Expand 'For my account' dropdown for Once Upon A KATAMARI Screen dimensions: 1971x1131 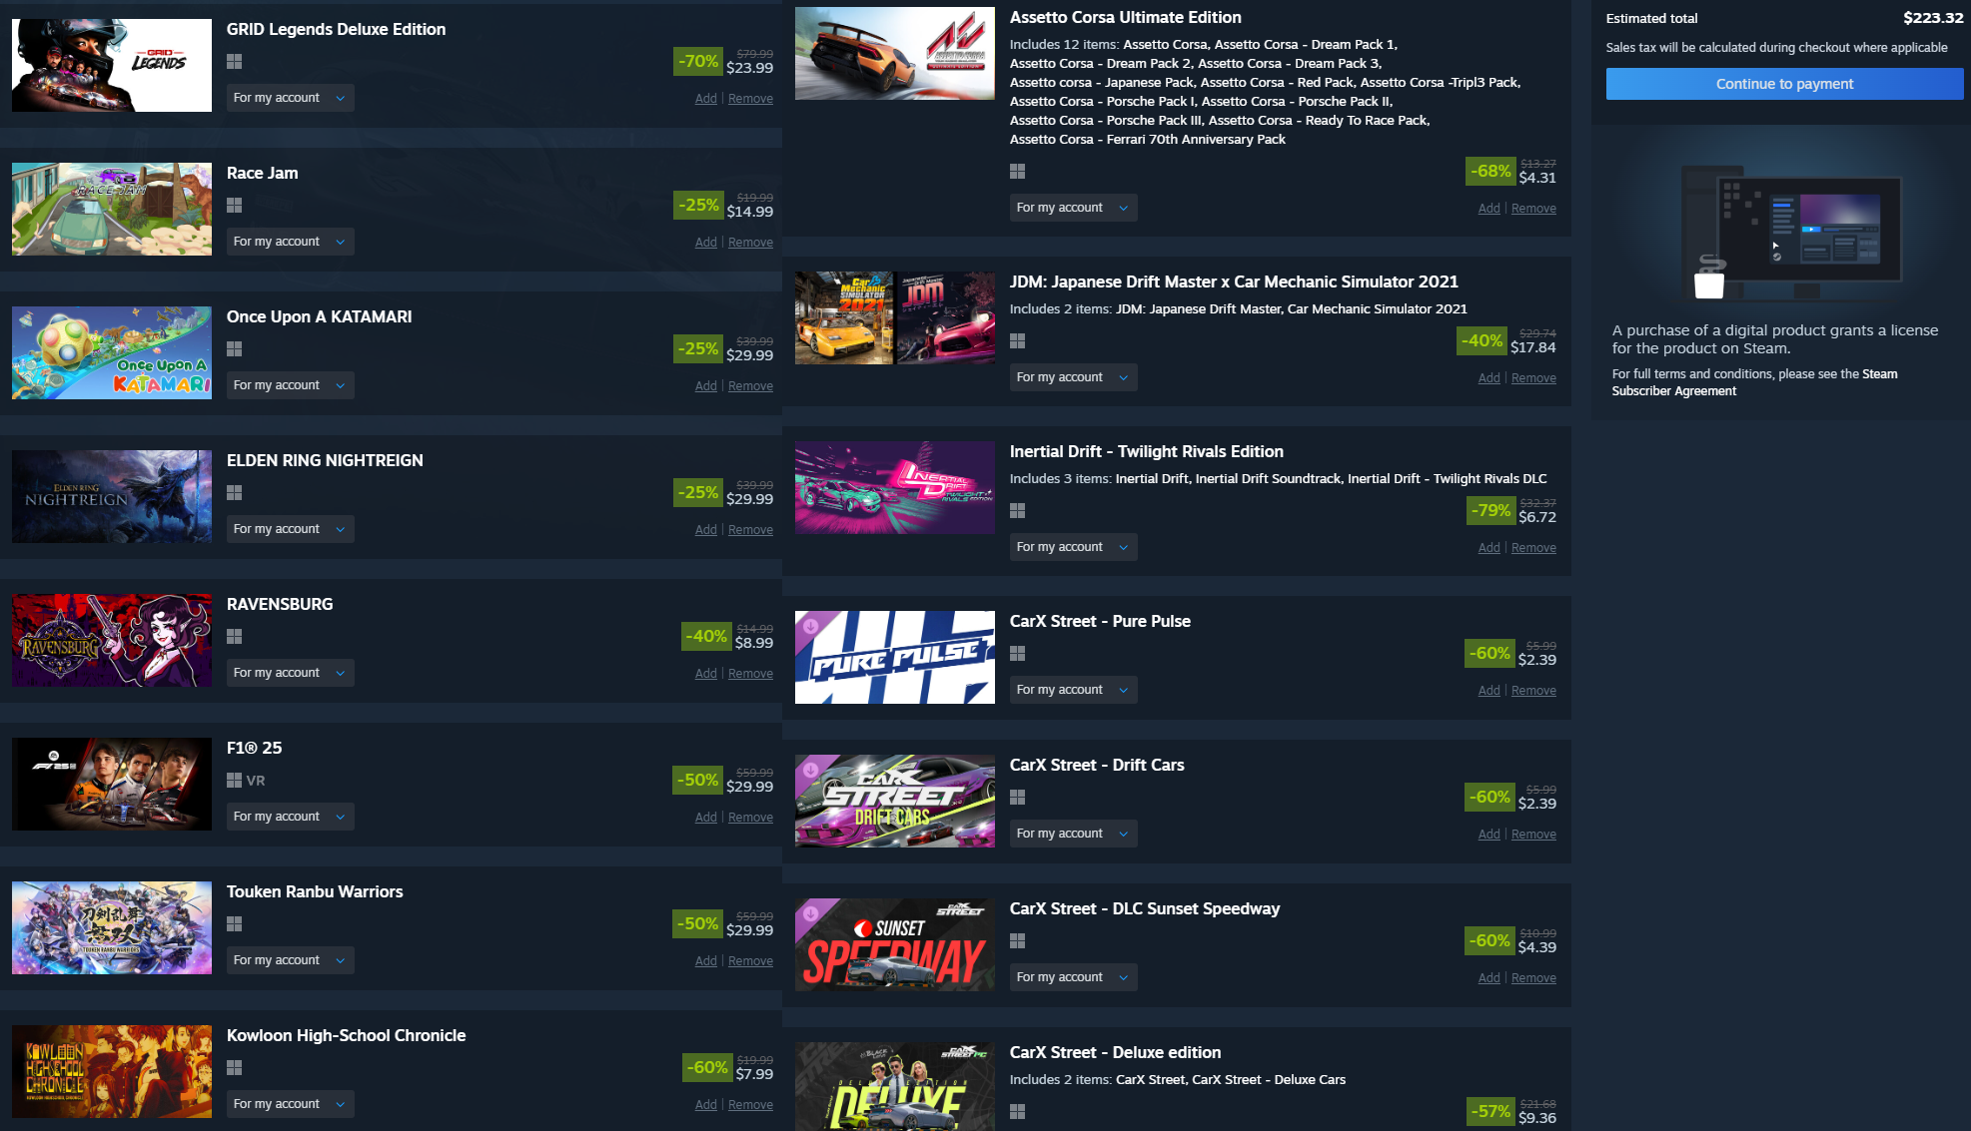coord(290,385)
